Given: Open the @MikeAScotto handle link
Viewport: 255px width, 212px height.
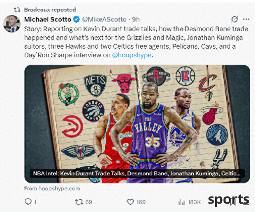Looking at the screenshot, I should coord(104,20).
